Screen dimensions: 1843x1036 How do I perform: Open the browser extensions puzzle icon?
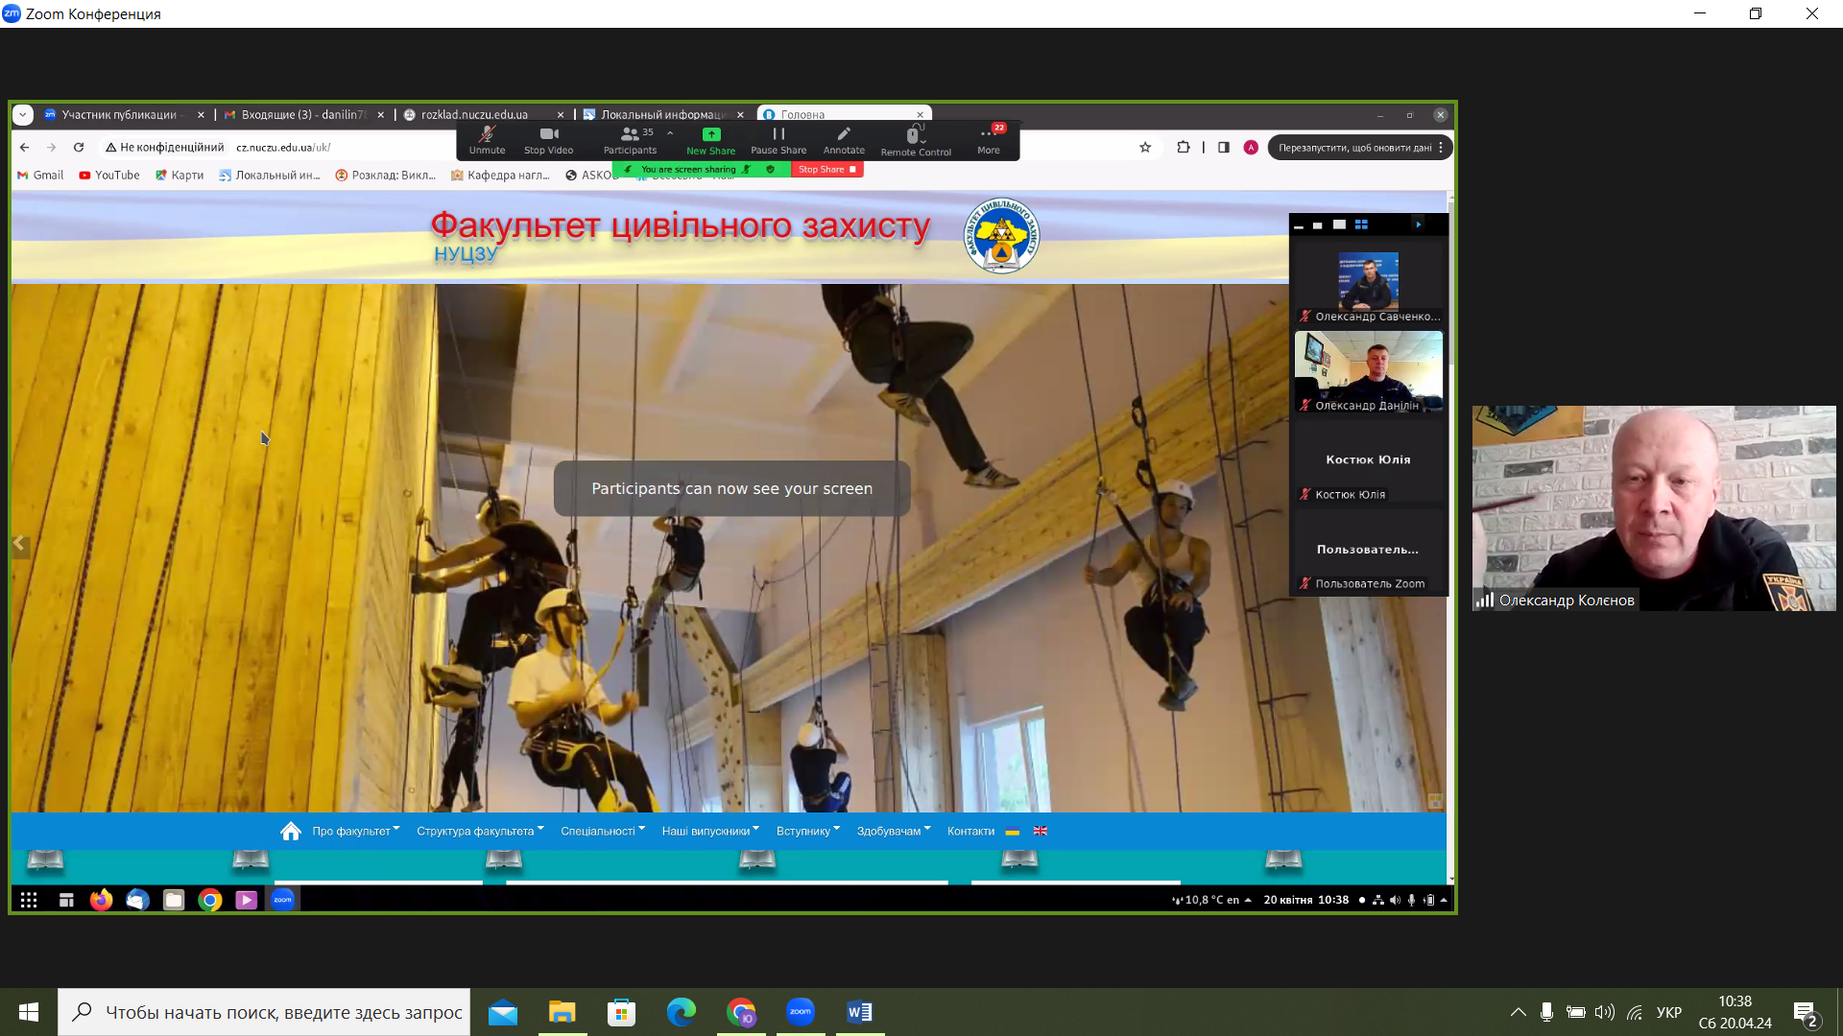(x=1184, y=148)
